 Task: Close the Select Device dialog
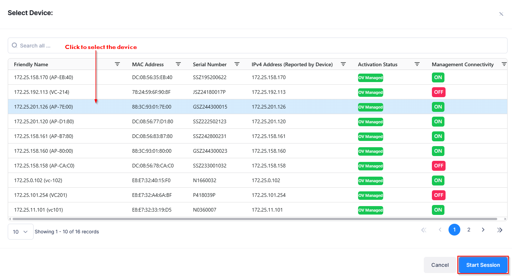click(501, 14)
